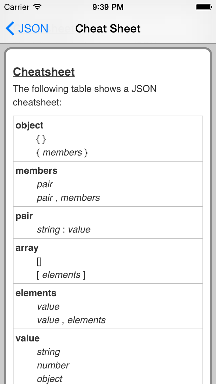Select the 'pair' row heading
Viewport: 216px width, 384px height.
(x=24, y=216)
